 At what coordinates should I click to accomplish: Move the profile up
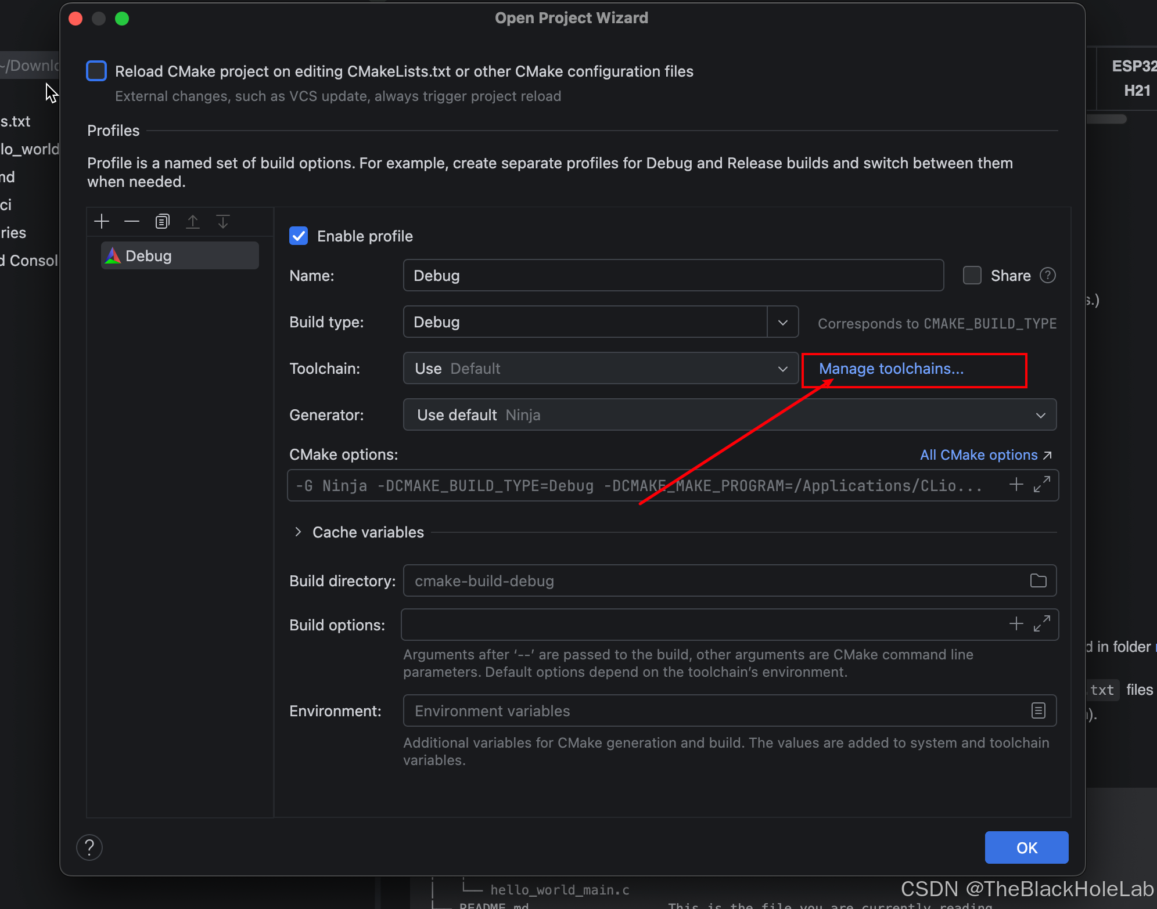pos(192,221)
